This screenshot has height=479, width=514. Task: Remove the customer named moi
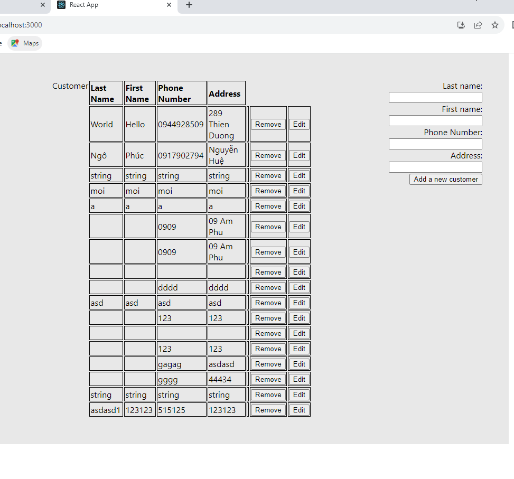268,191
